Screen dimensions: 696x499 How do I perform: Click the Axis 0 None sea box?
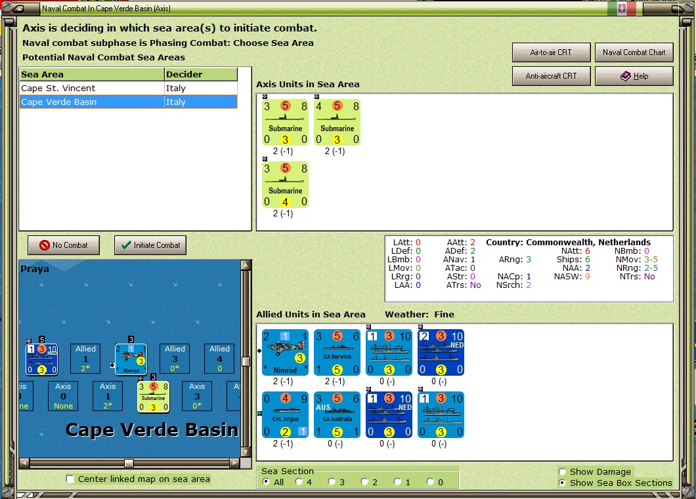(x=63, y=396)
